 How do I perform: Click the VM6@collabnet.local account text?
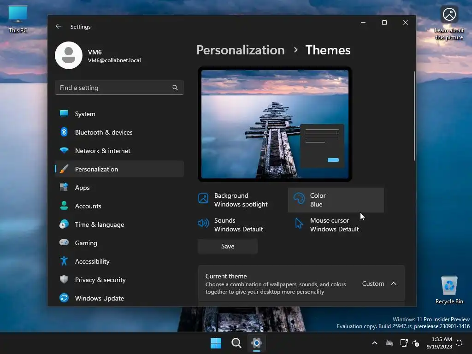click(114, 60)
